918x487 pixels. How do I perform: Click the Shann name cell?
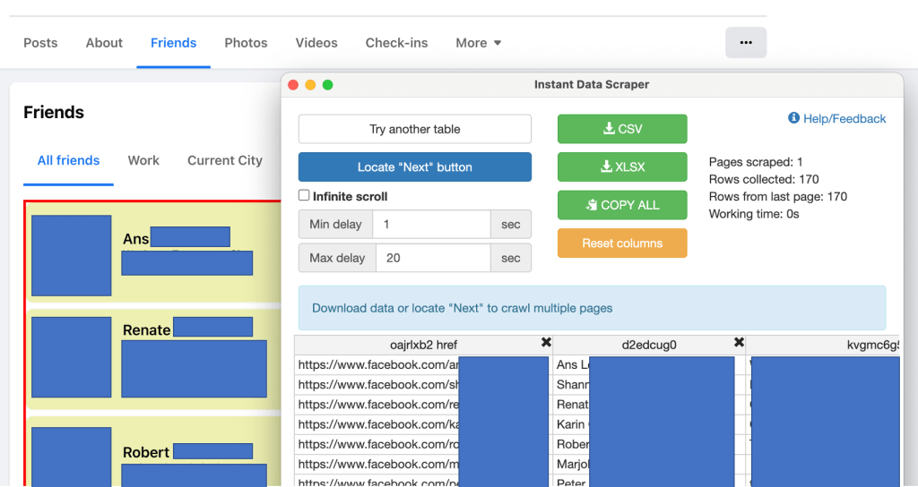(x=649, y=385)
